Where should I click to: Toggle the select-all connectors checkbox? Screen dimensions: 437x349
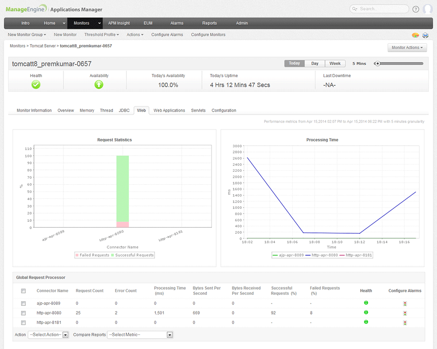point(23,291)
